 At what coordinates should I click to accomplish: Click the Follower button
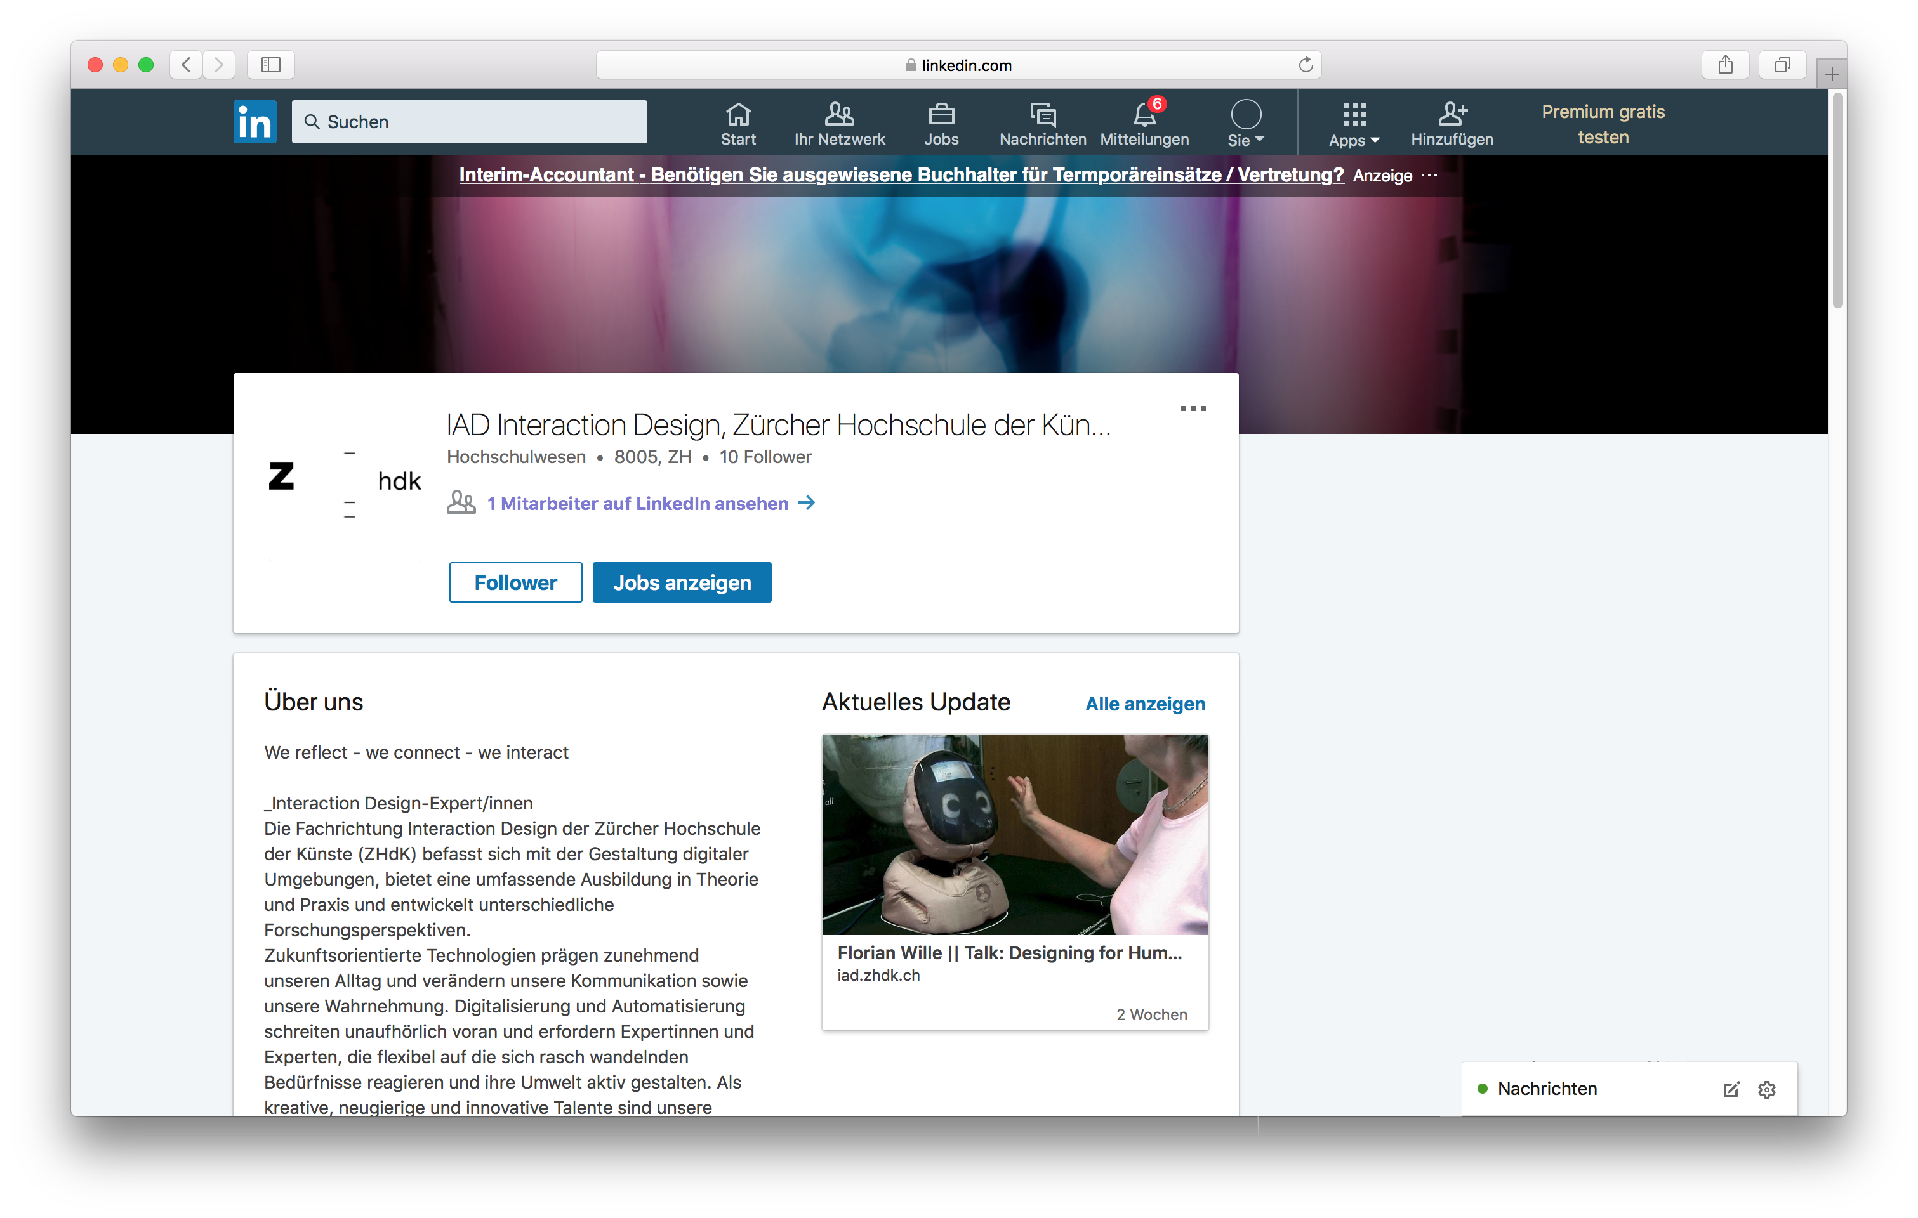[515, 582]
